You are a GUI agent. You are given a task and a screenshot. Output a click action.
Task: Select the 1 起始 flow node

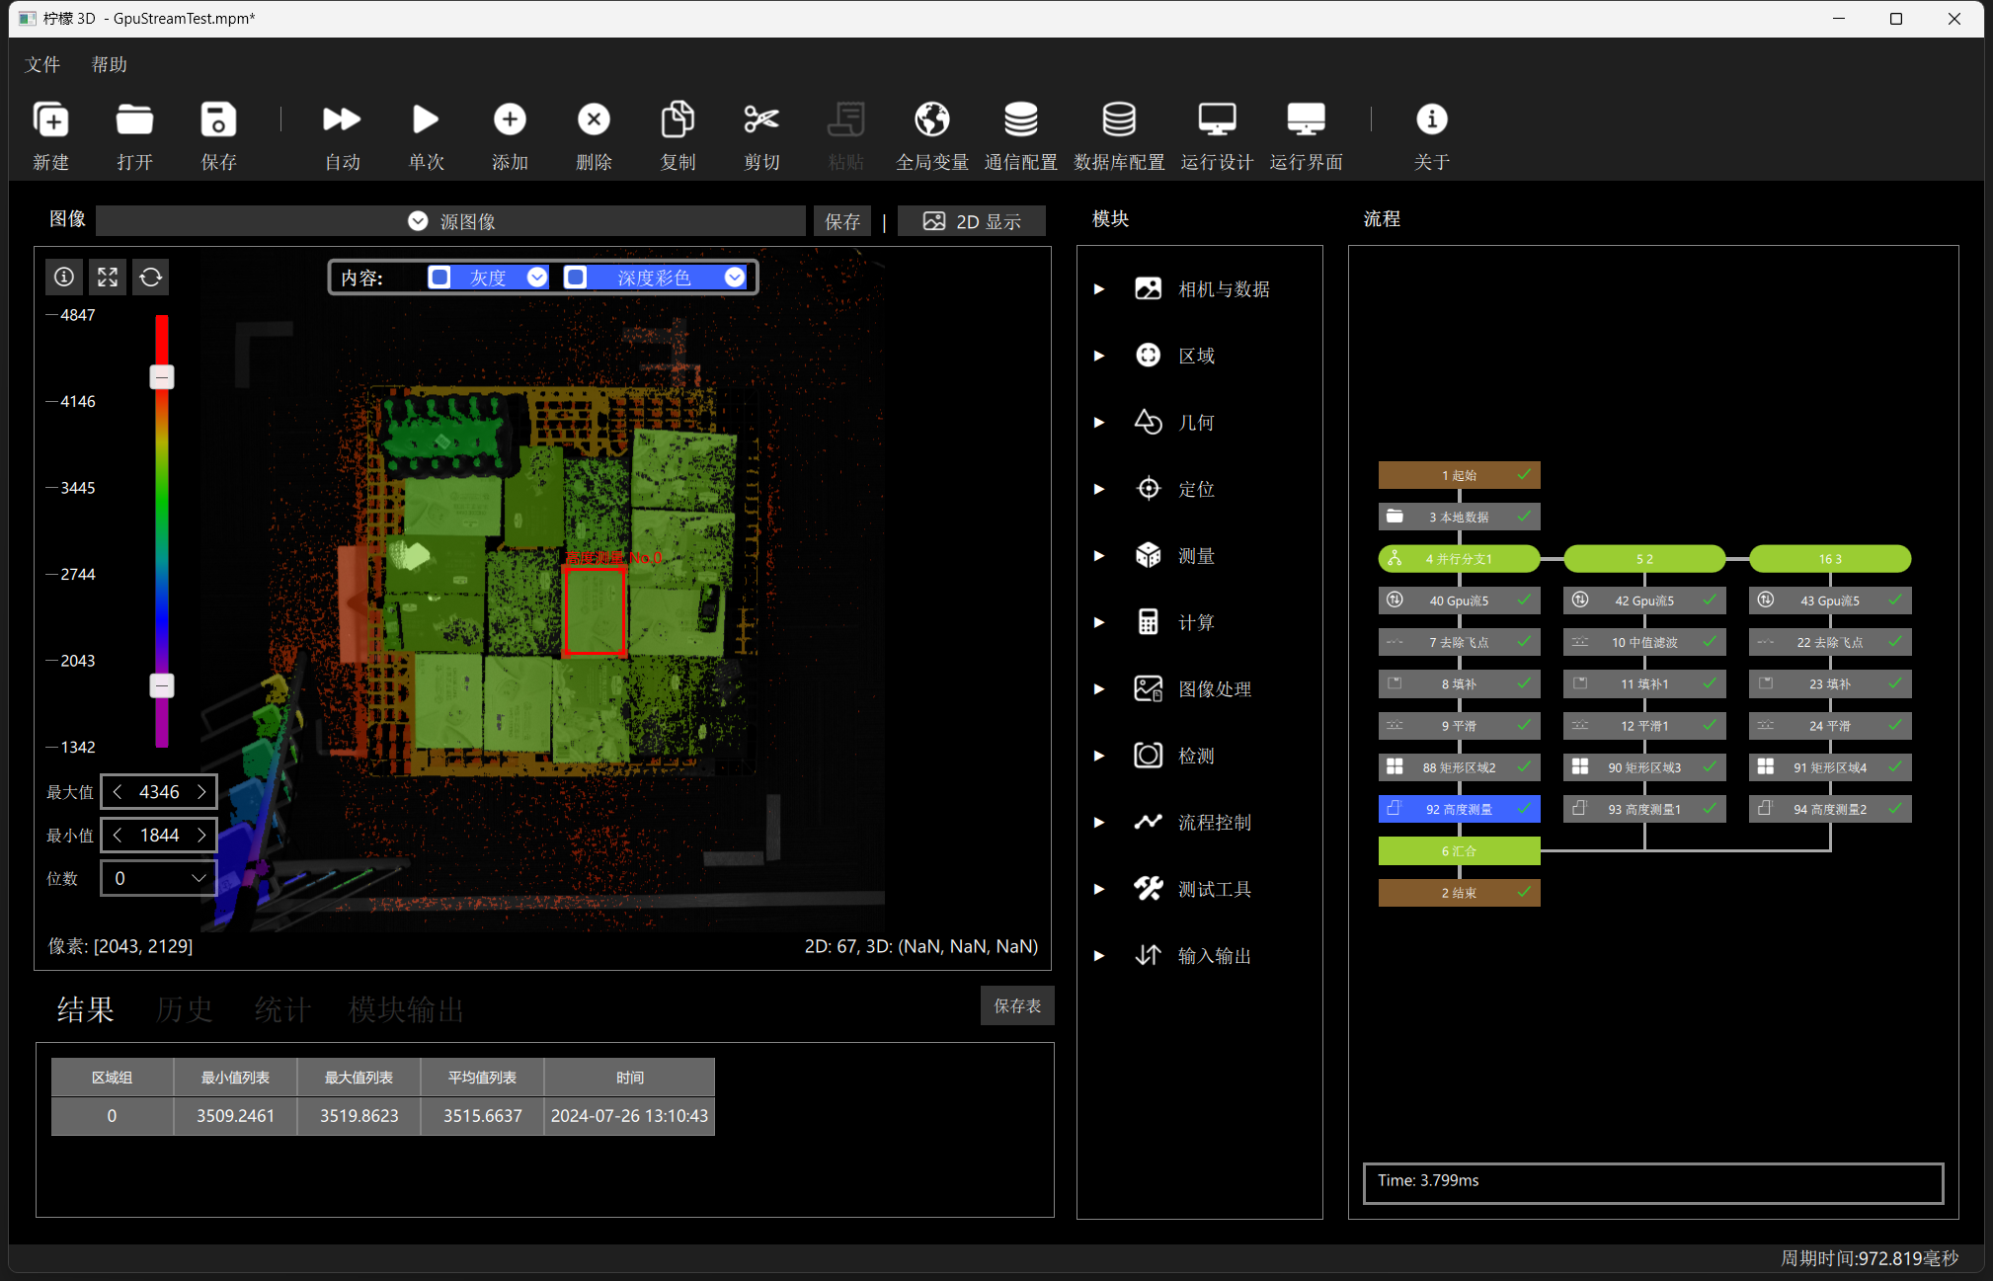point(1459,475)
